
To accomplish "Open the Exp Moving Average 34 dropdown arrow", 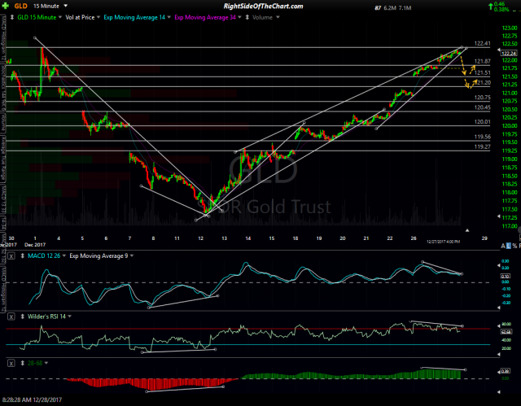I will coord(239,17).
